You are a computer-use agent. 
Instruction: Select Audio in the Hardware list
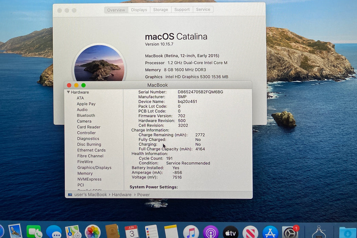click(x=82, y=110)
